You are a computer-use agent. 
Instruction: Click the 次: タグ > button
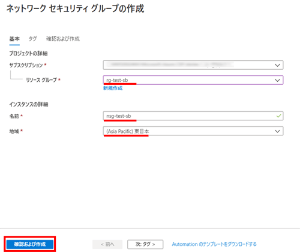[145, 244]
